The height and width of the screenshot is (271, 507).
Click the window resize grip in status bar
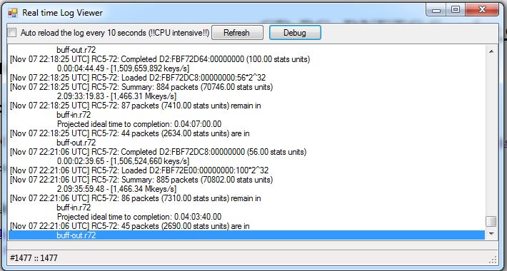493,260
